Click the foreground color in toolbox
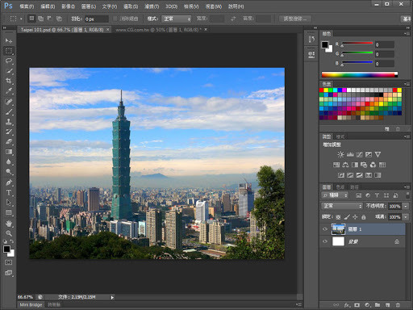 [6, 249]
